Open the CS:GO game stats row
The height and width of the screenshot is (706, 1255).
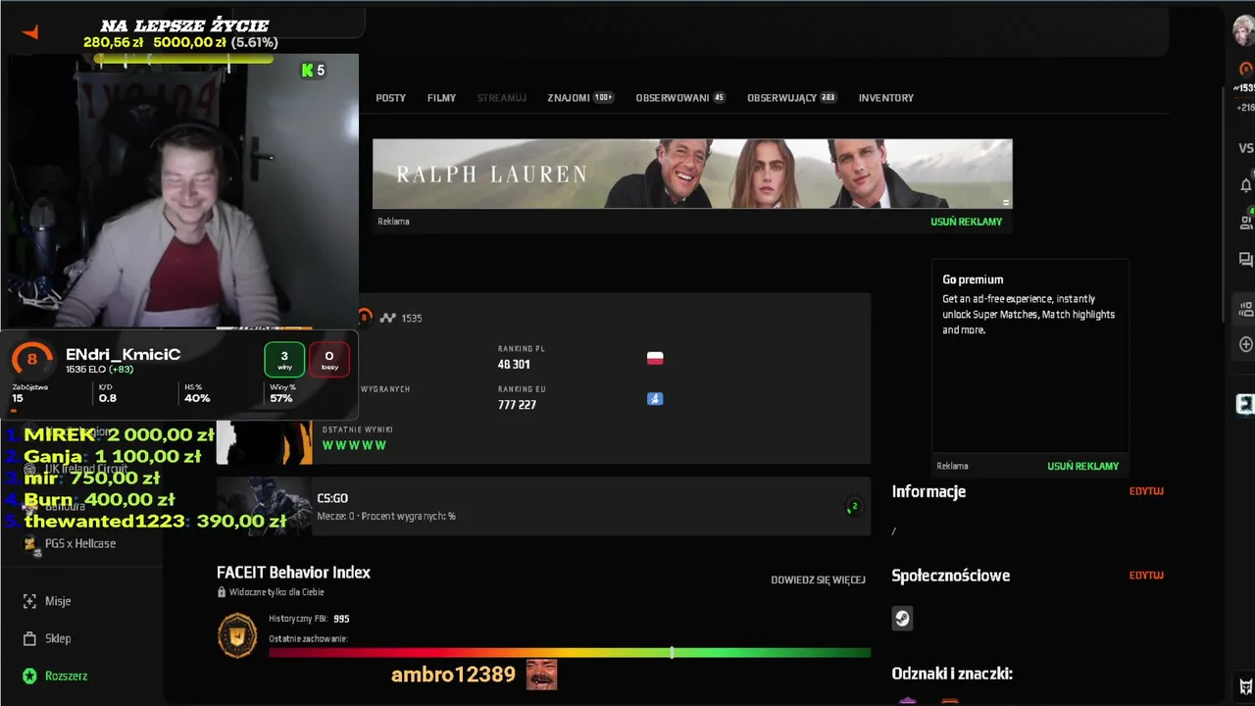coord(543,506)
